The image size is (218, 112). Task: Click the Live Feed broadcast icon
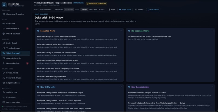[4, 23]
